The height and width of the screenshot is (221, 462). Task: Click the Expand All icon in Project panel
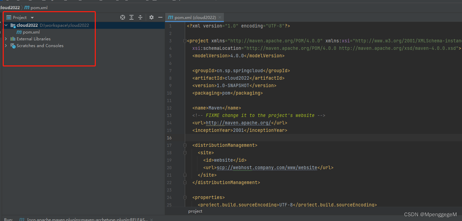(131, 17)
